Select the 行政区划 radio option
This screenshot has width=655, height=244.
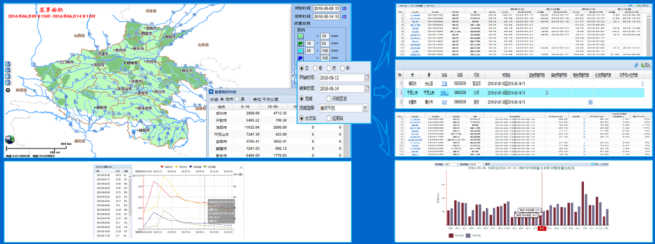328,99
